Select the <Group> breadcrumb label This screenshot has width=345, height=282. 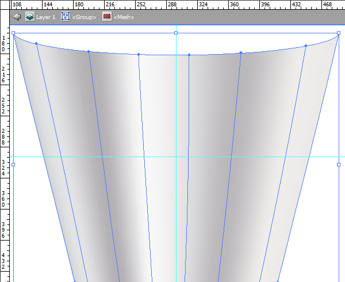pyautogui.click(x=85, y=17)
